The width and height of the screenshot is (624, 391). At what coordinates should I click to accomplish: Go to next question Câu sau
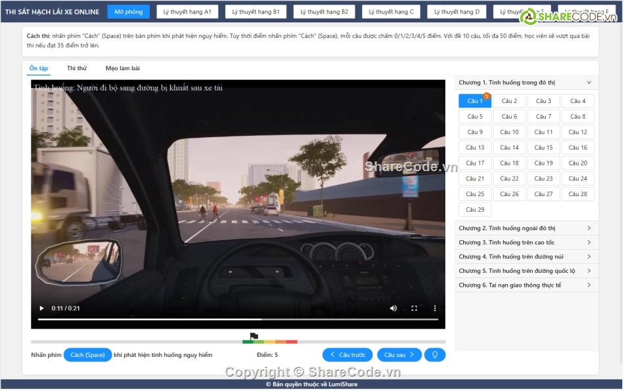click(399, 355)
